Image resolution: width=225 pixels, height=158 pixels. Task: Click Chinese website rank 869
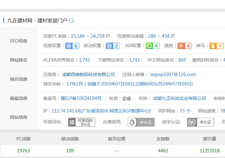point(182,60)
